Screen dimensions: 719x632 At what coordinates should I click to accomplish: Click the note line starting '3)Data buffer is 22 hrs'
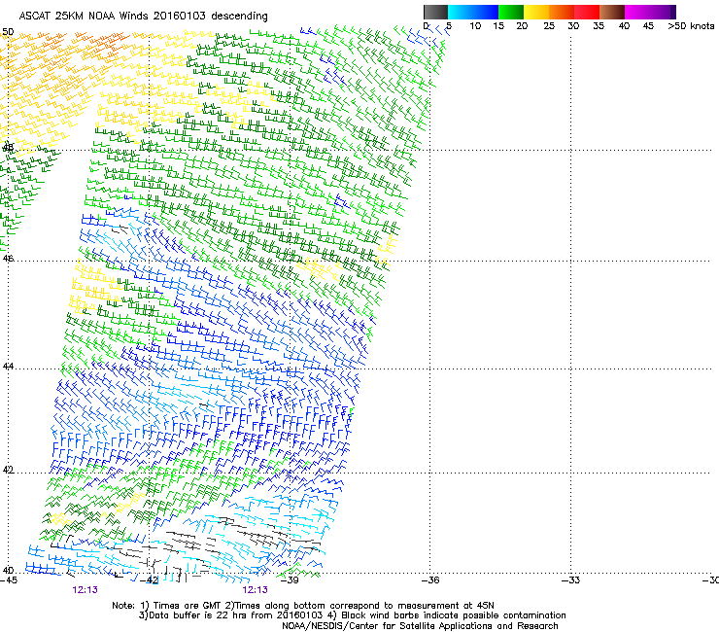pyautogui.click(x=352, y=615)
